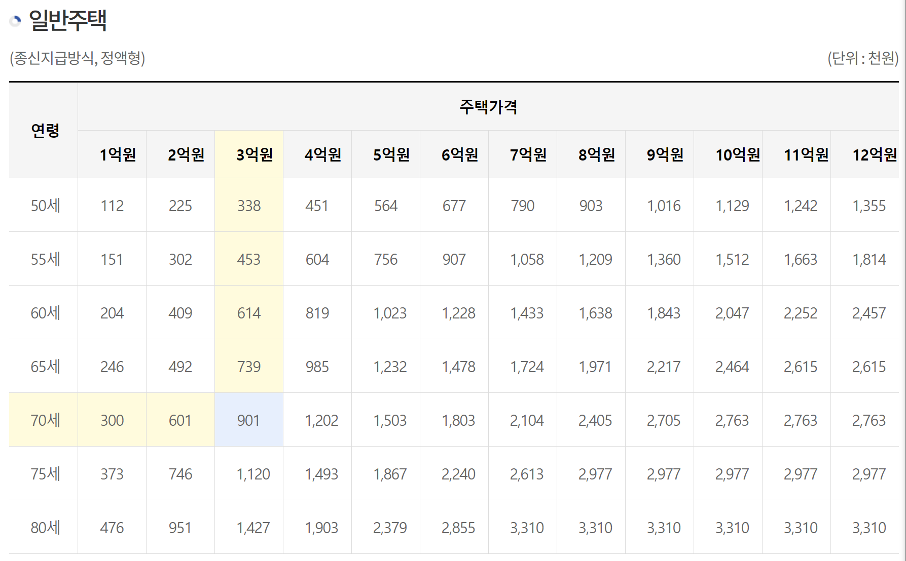Image resolution: width=906 pixels, height=561 pixels.
Task: Select the 60세 row label
Action: pyautogui.click(x=44, y=312)
